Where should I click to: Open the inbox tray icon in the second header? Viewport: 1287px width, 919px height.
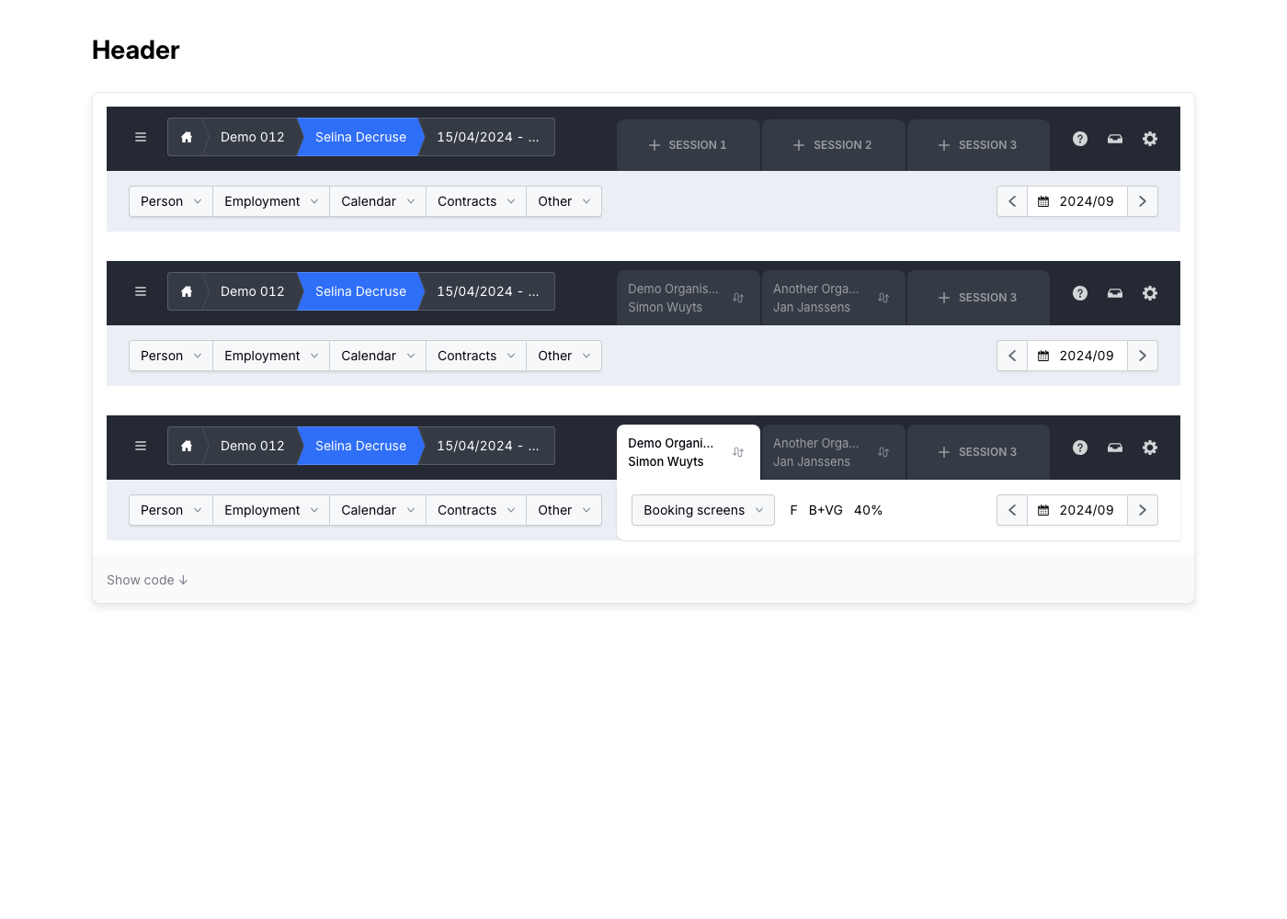pyautogui.click(x=1115, y=293)
